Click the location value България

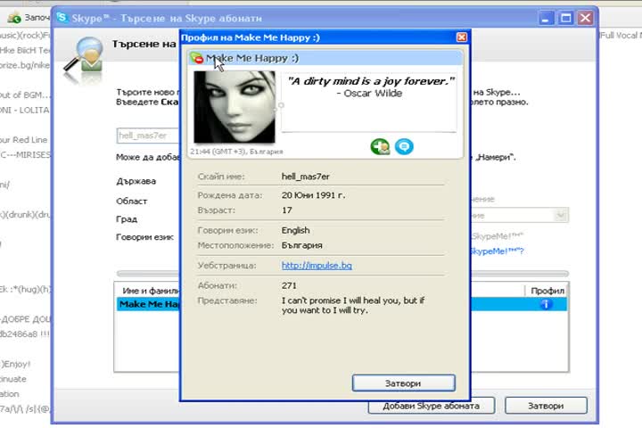click(x=301, y=245)
